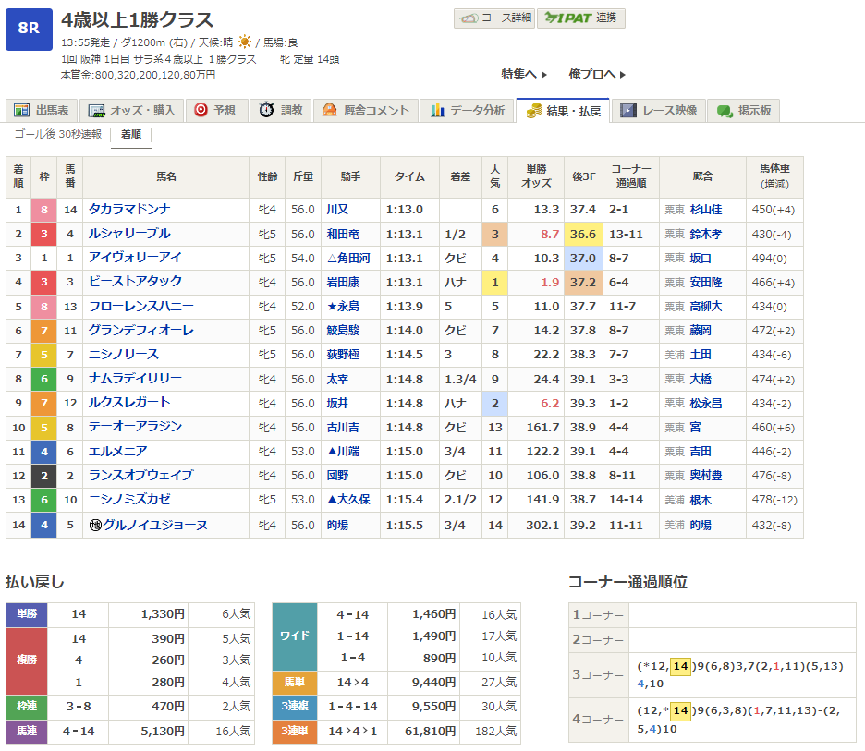Click the レース映像 video icon
The width and height of the screenshot is (865, 751).
click(628, 111)
